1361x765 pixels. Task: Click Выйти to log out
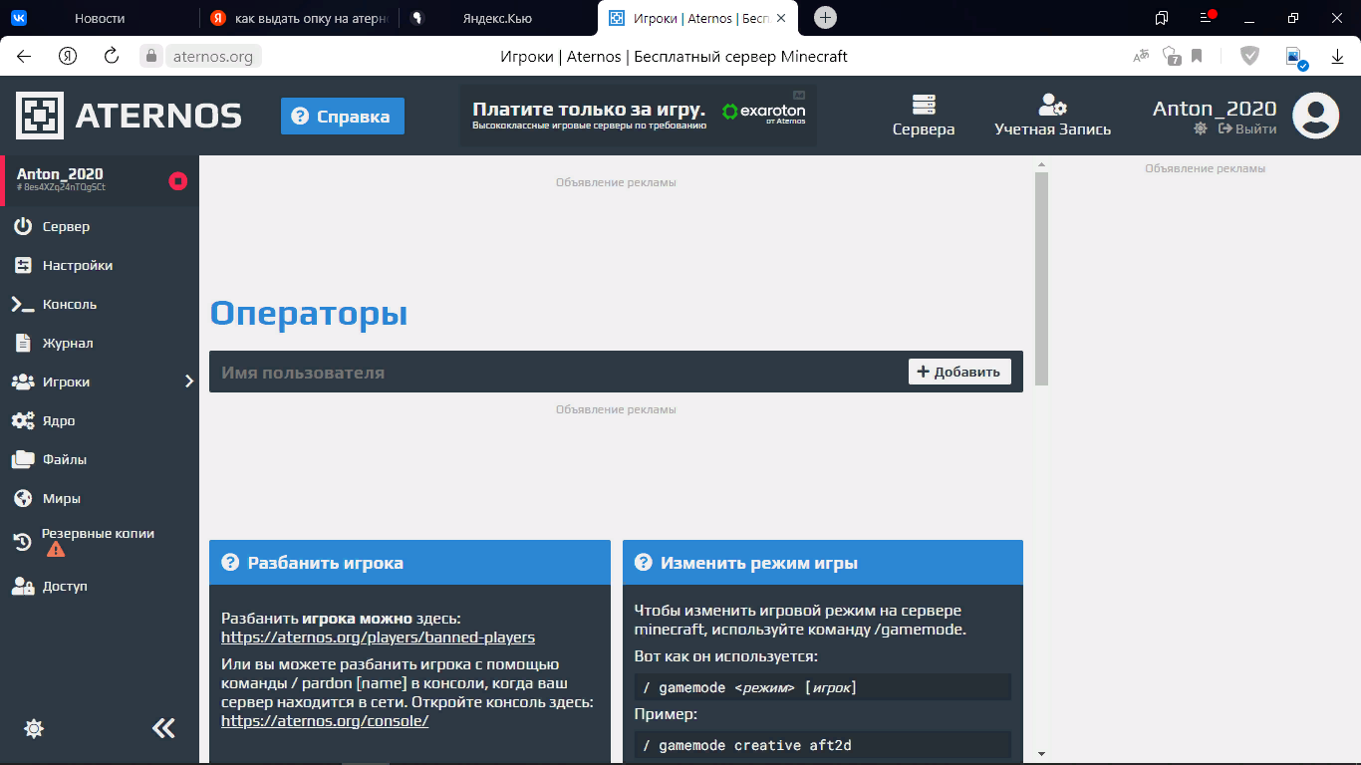click(x=1247, y=128)
